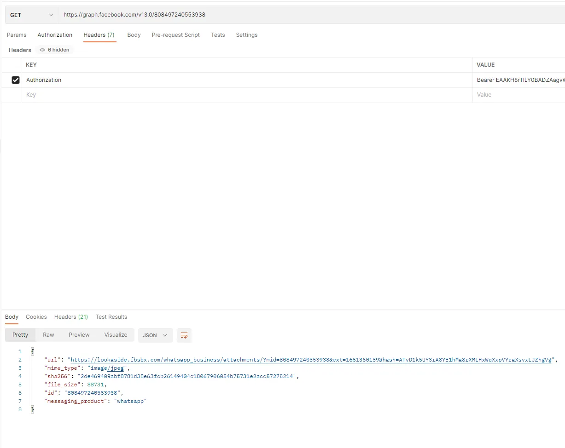Select the Body request tab
The image size is (565, 448).
pyautogui.click(x=134, y=35)
